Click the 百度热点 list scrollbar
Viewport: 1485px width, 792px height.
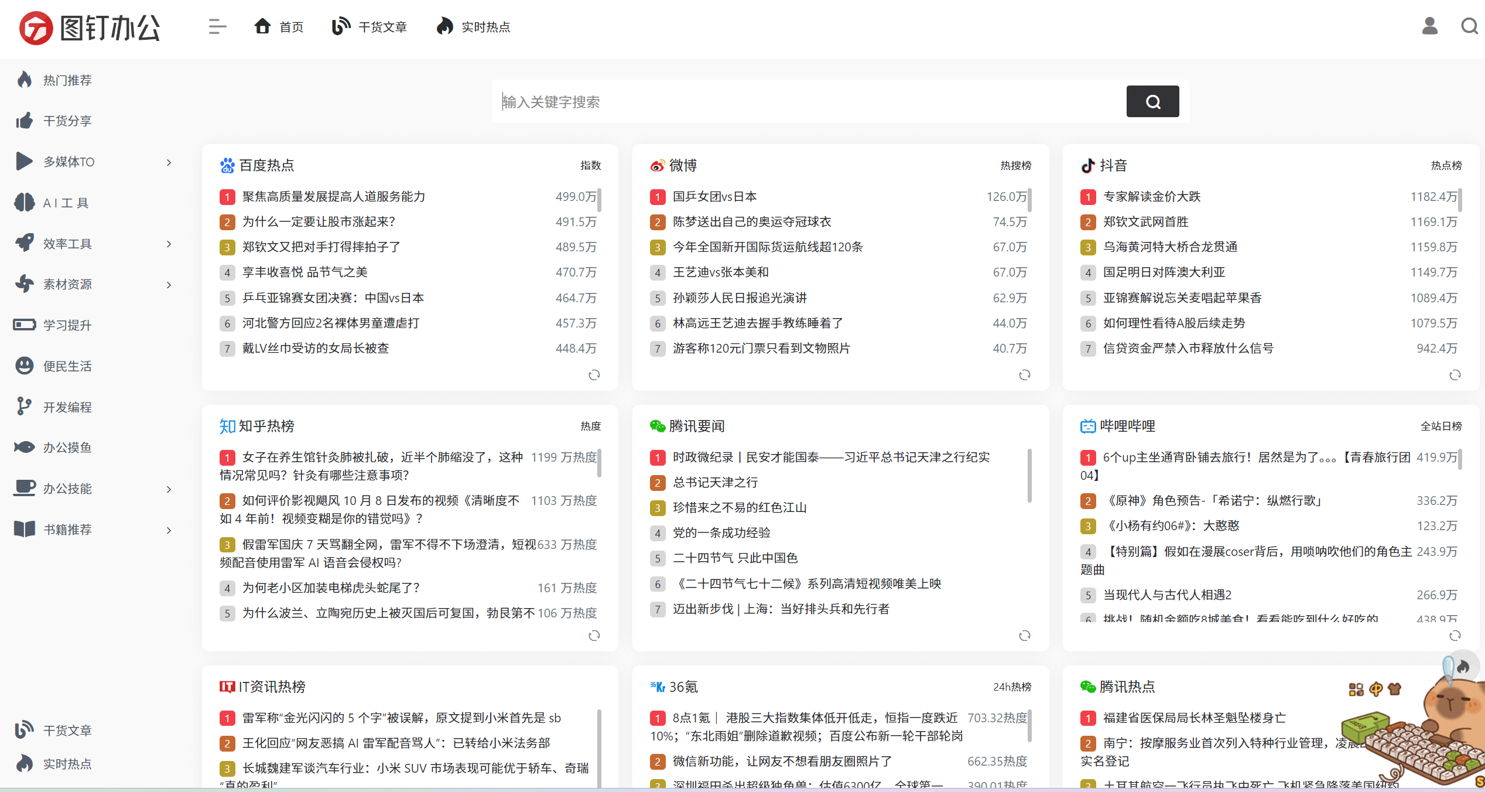point(600,200)
